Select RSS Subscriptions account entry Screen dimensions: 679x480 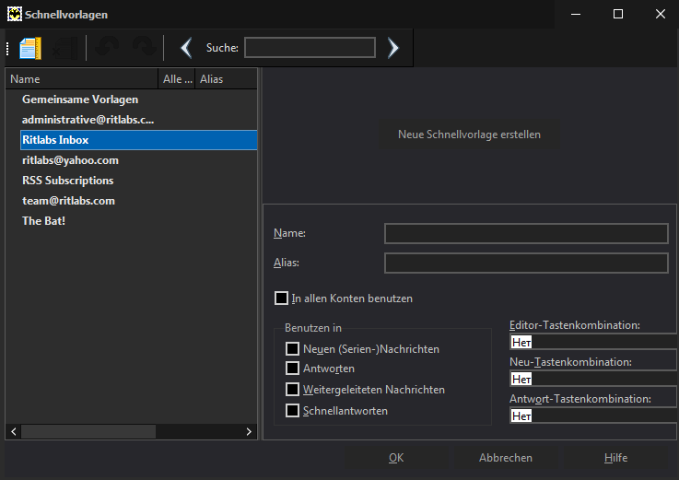click(x=68, y=181)
